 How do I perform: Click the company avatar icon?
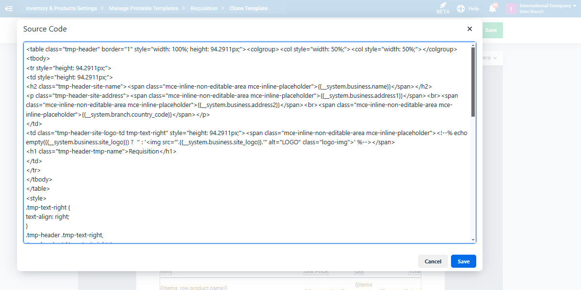[511, 9]
